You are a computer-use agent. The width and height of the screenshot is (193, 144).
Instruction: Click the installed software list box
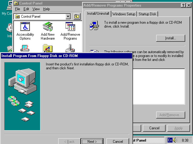pyautogui.click(x=158, y=86)
